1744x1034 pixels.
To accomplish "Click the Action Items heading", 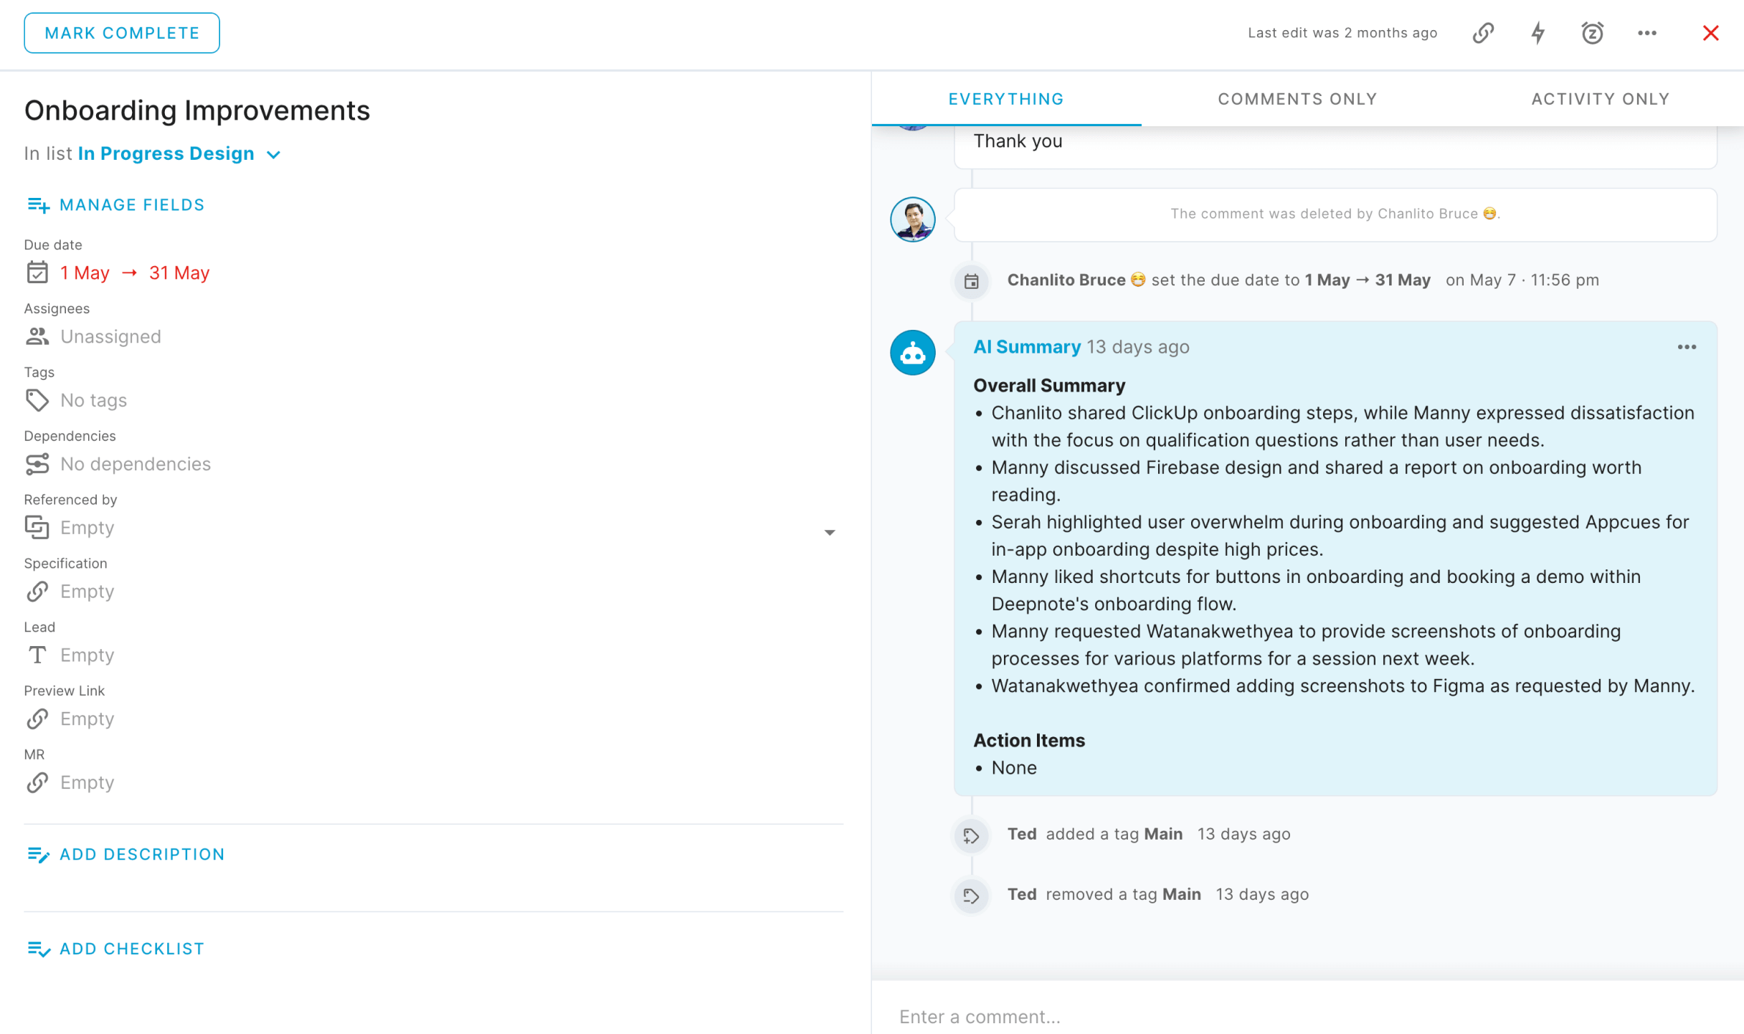I will point(1028,741).
